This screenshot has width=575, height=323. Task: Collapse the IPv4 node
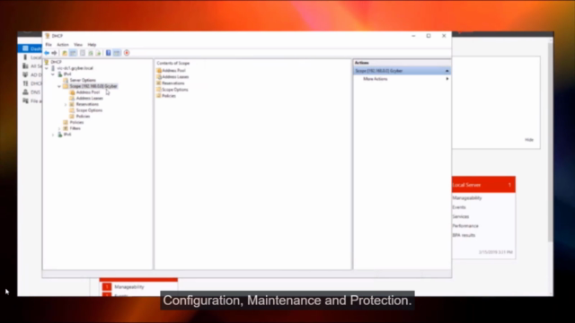coord(53,74)
